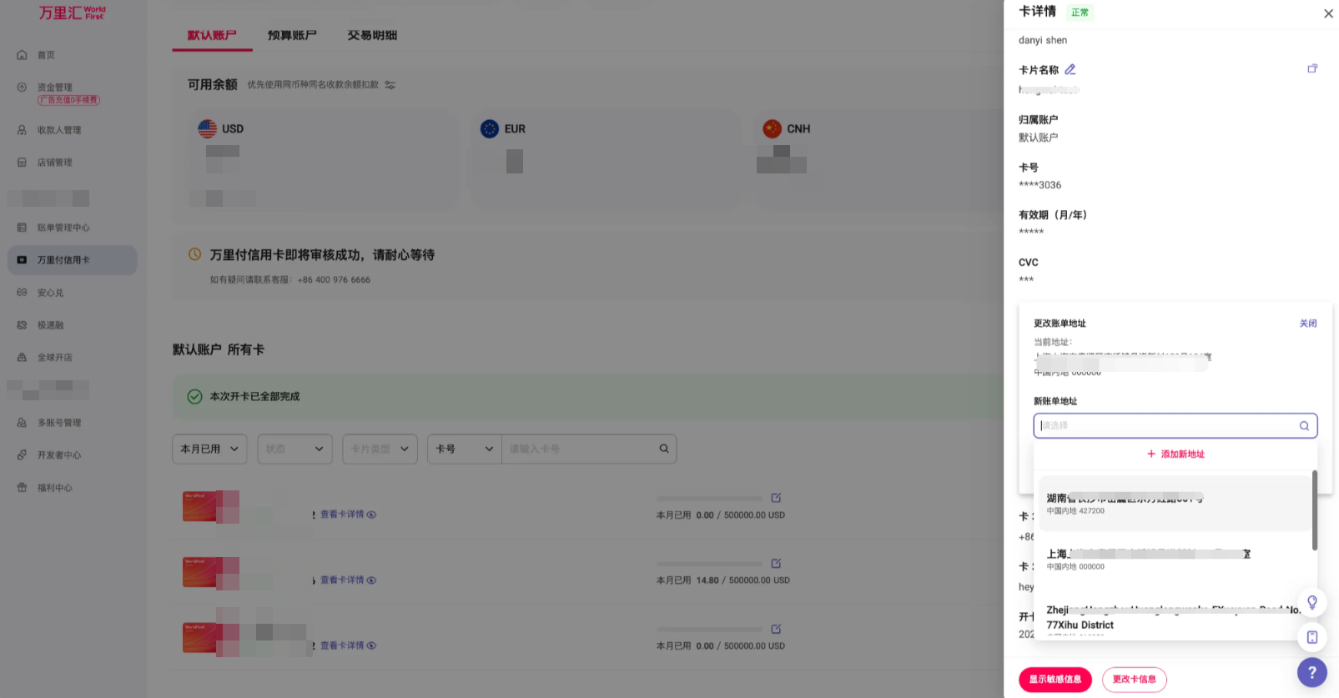Click the address dropdown list scrollbar
This screenshot has width=1339, height=698.
1315,510
